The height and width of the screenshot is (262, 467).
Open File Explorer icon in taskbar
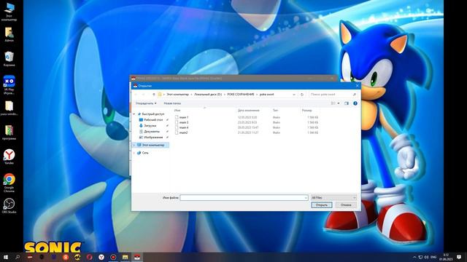click(125, 257)
